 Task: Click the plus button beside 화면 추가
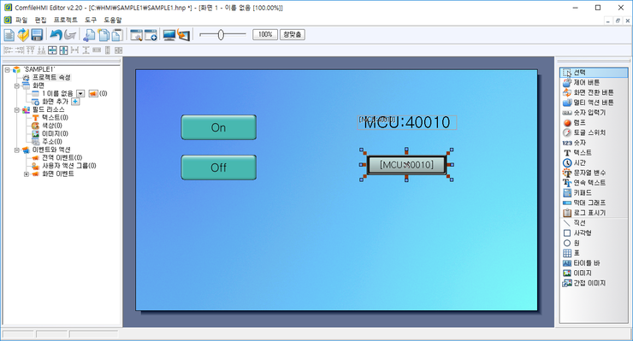tap(75, 102)
